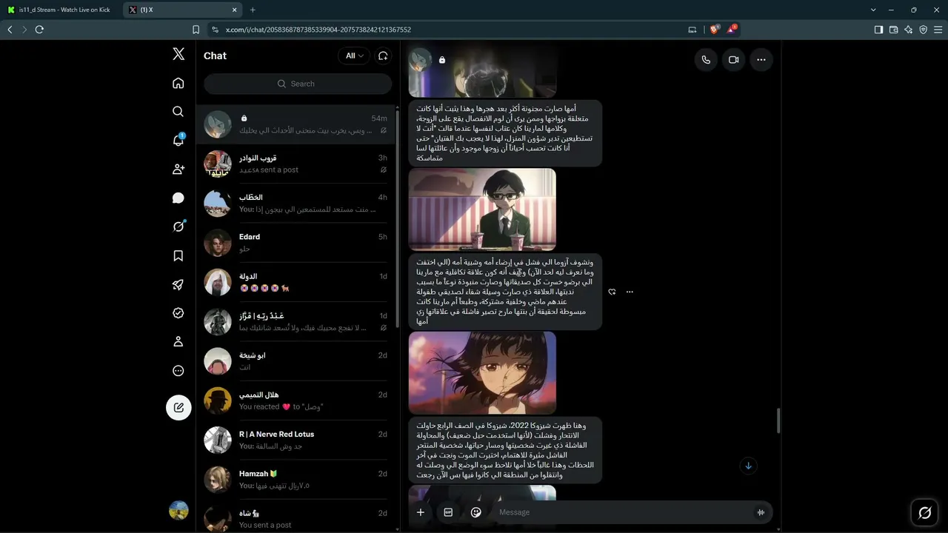Screen dimensions: 948x533
Task: Expand the All chat filter dropdown
Action: [x=354, y=56]
